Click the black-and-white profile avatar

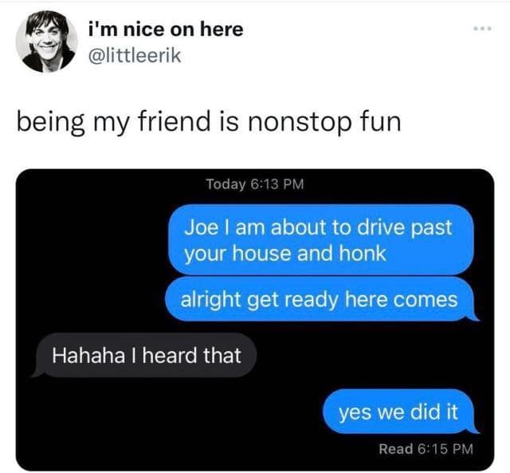tap(46, 41)
